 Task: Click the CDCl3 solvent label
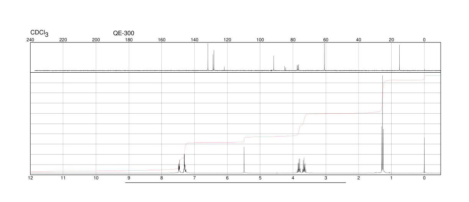tap(39, 33)
